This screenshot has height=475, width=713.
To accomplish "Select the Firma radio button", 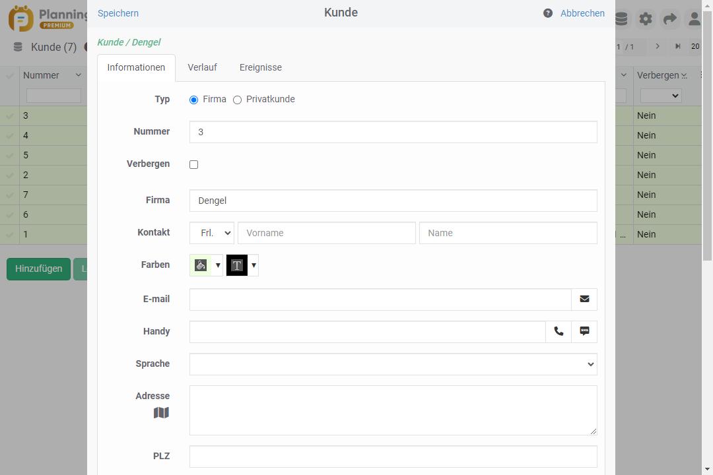I will coord(193,100).
